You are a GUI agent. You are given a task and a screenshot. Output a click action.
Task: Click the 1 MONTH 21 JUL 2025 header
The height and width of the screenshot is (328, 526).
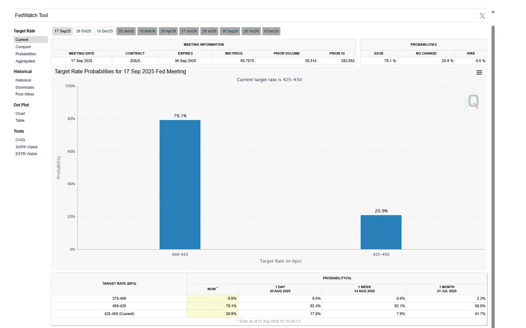[447, 289]
